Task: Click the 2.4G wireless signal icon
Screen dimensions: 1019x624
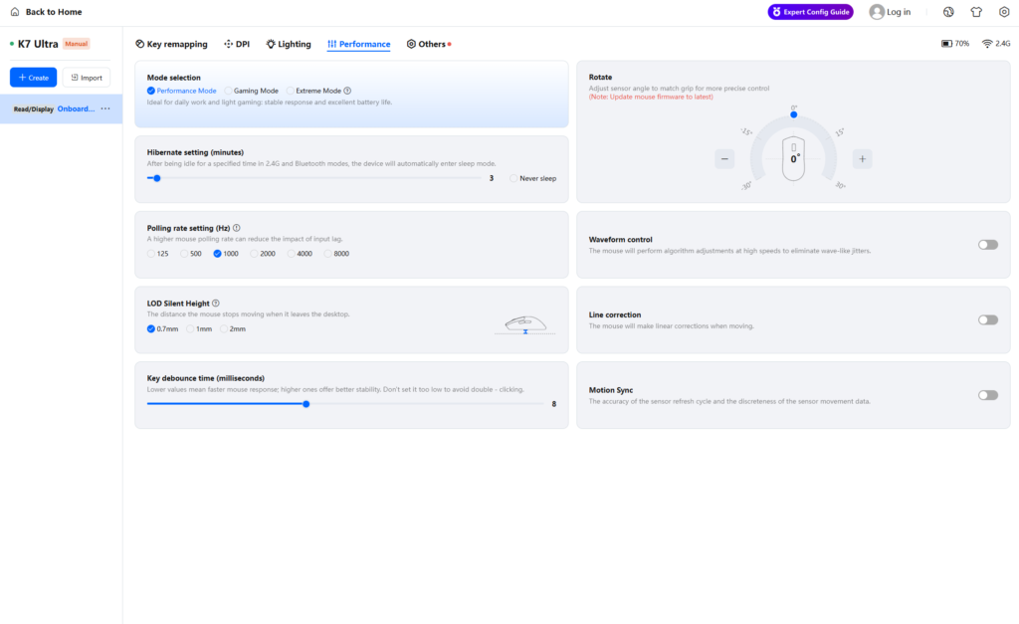Action: 987,44
